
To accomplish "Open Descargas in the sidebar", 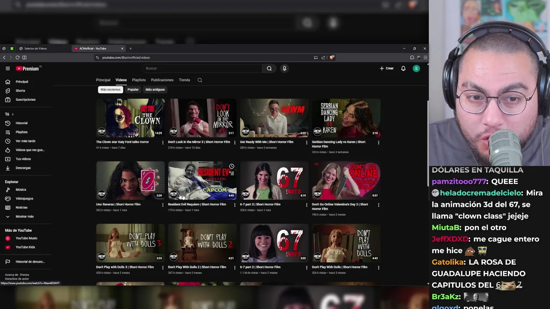I will (x=23, y=168).
